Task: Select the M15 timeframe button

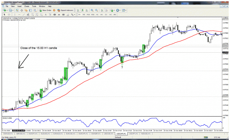Action: [88, 14]
